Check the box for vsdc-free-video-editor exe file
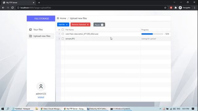 (62, 34)
